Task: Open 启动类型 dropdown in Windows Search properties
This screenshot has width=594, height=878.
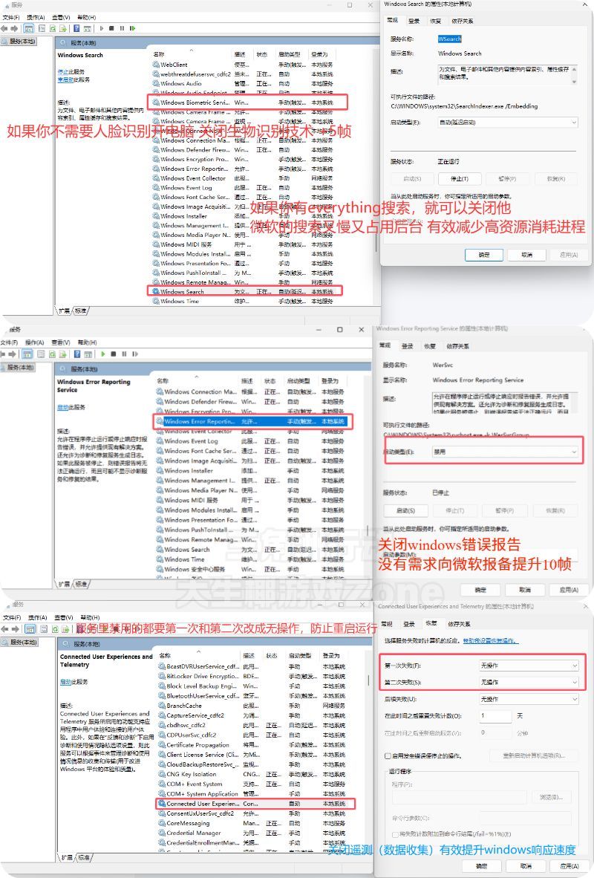Action: (507, 122)
